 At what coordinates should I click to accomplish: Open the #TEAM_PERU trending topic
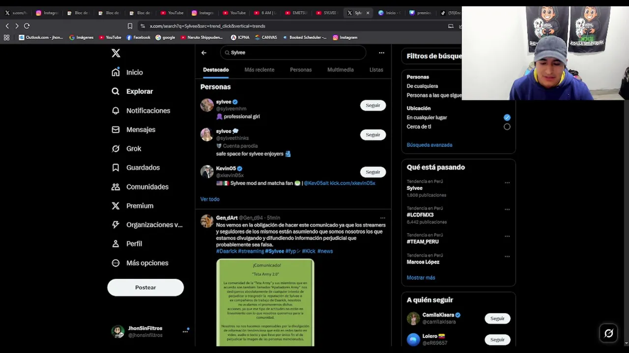tap(423, 242)
